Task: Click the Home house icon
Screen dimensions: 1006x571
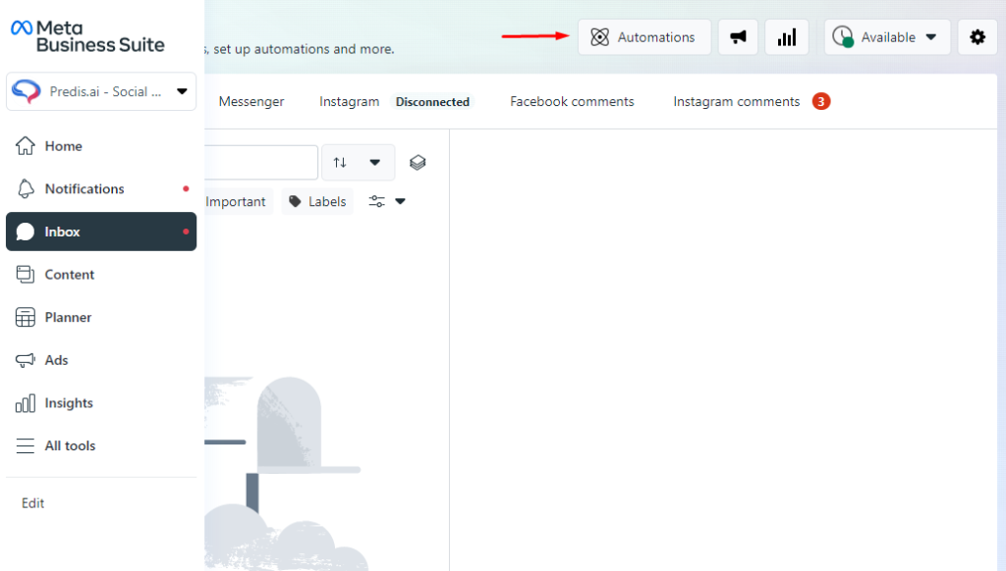Action: point(25,146)
